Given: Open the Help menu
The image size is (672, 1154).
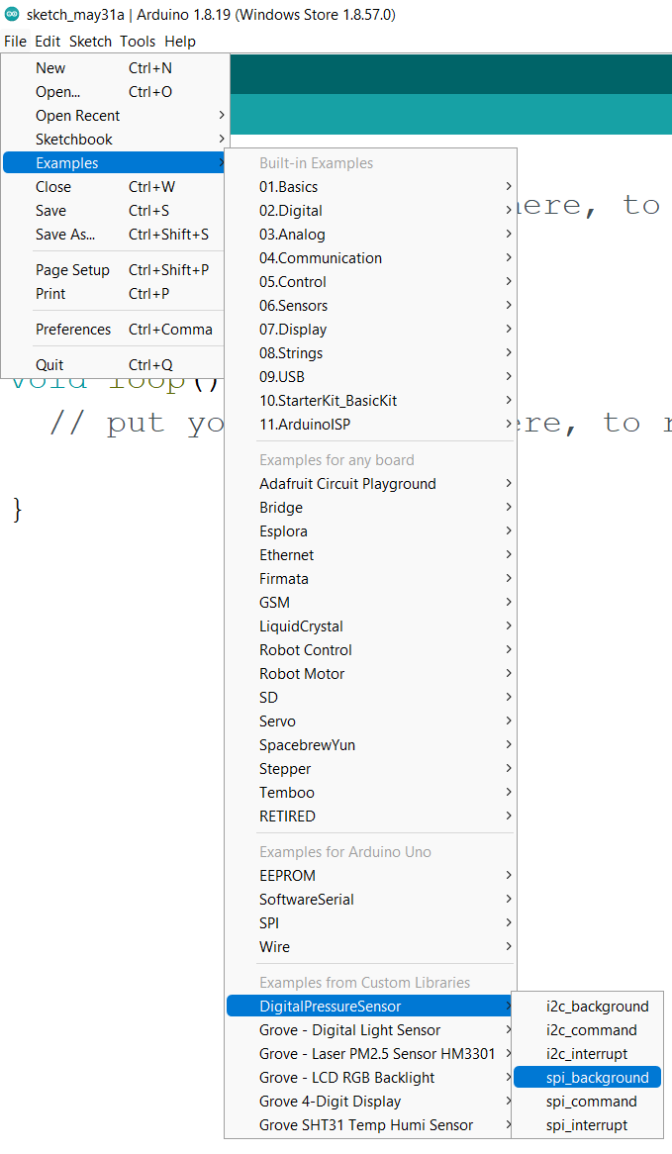Looking at the screenshot, I should pyautogui.click(x=180, y=42).
